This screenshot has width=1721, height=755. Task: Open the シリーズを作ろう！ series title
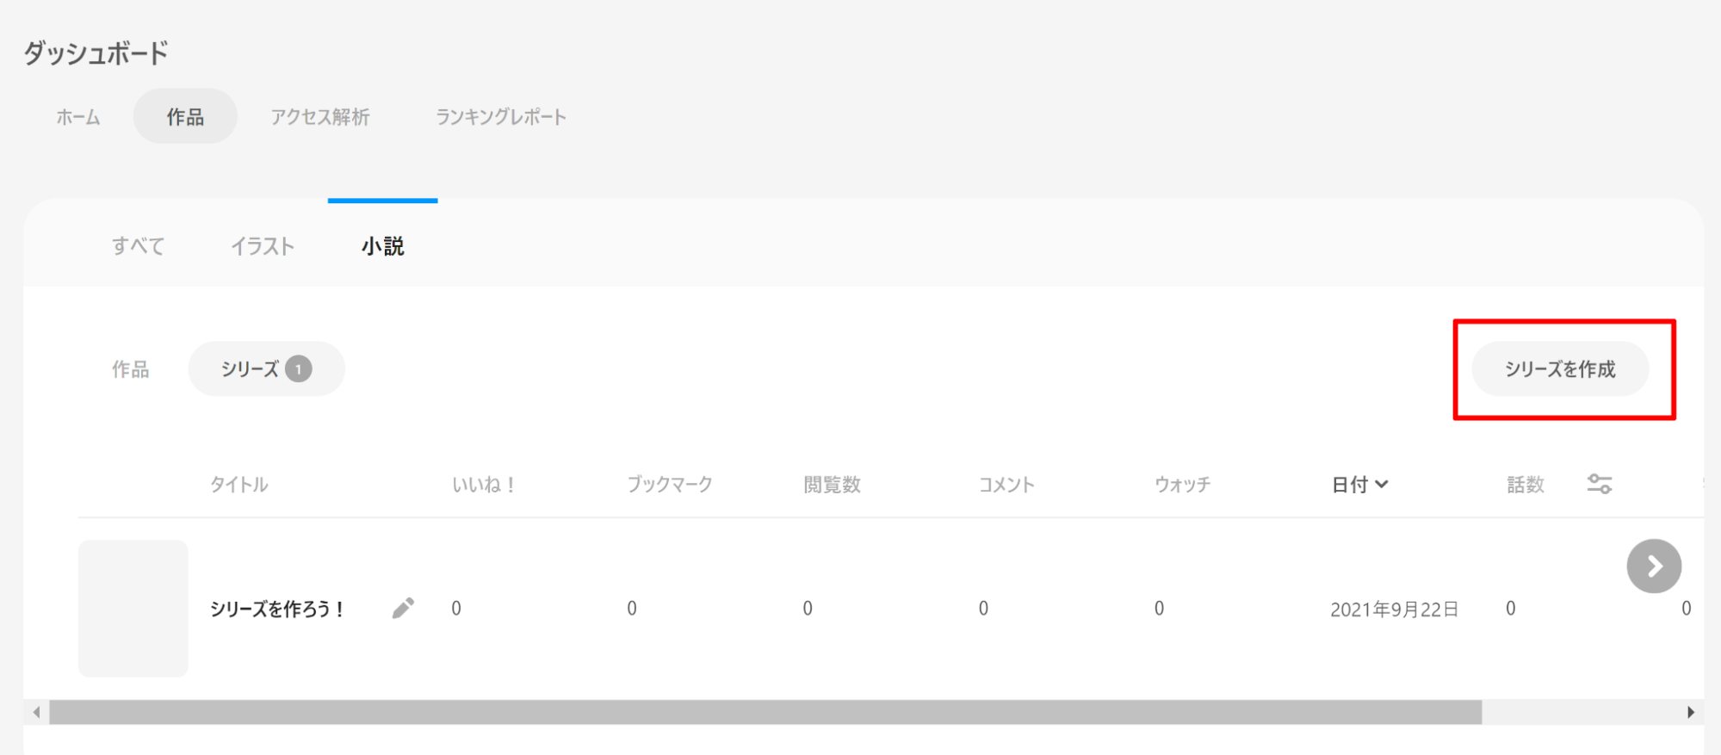click(277, 610)
